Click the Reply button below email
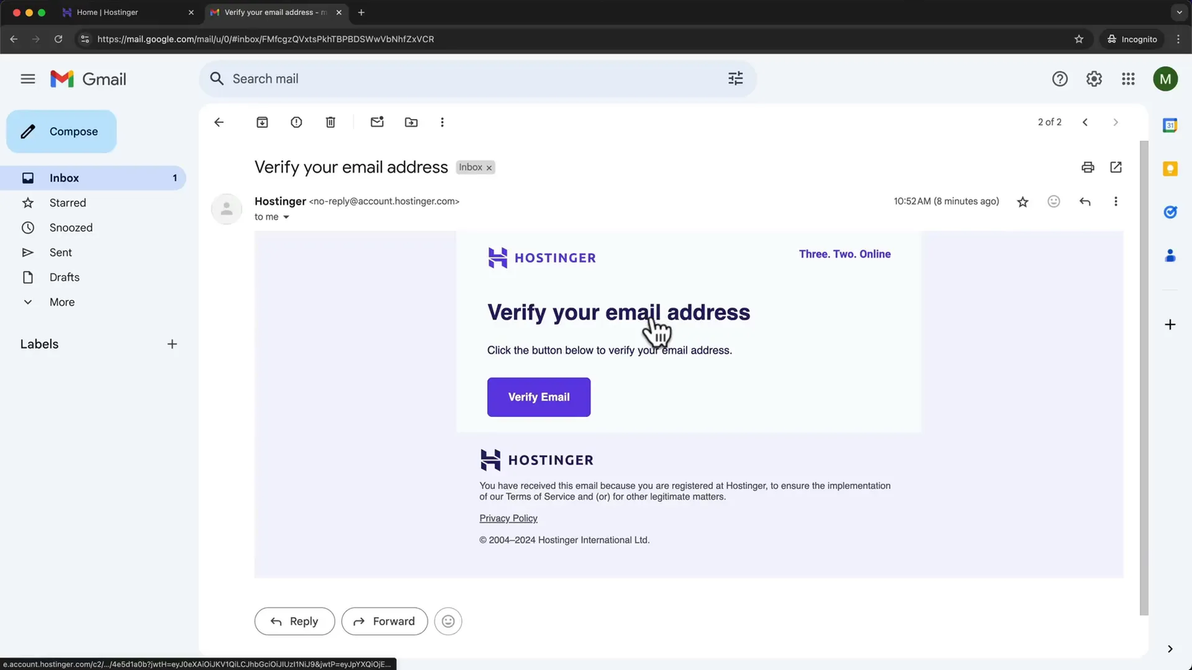 coord(294,622)
